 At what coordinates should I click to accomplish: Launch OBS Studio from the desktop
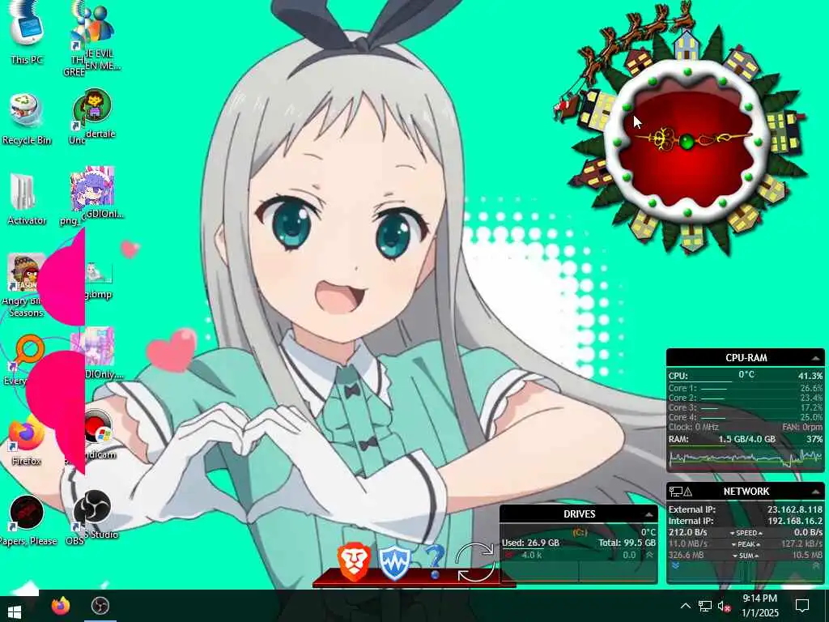(92, 516)
